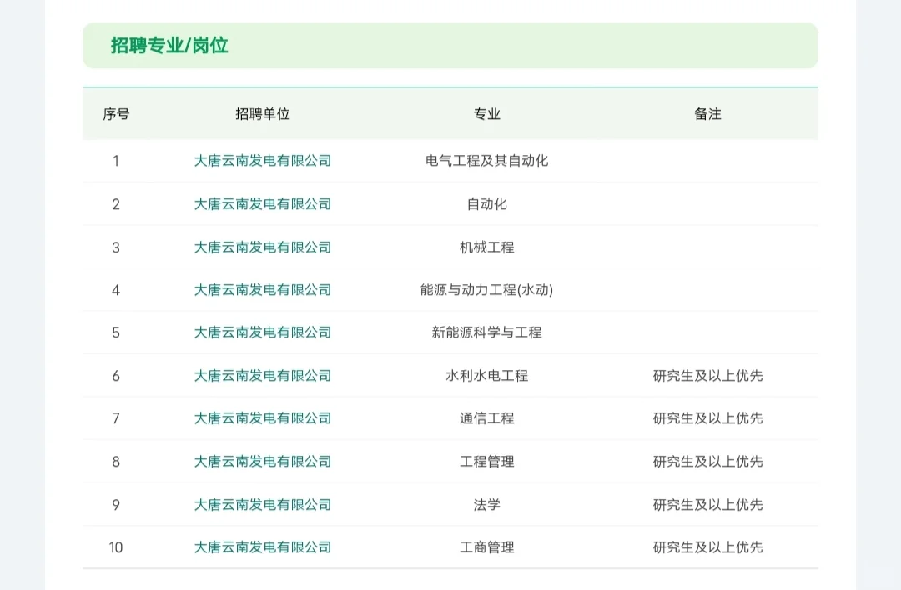Select the 法学 cell
This screenshot has width=901, height=590.
click(x=486, y=505)
